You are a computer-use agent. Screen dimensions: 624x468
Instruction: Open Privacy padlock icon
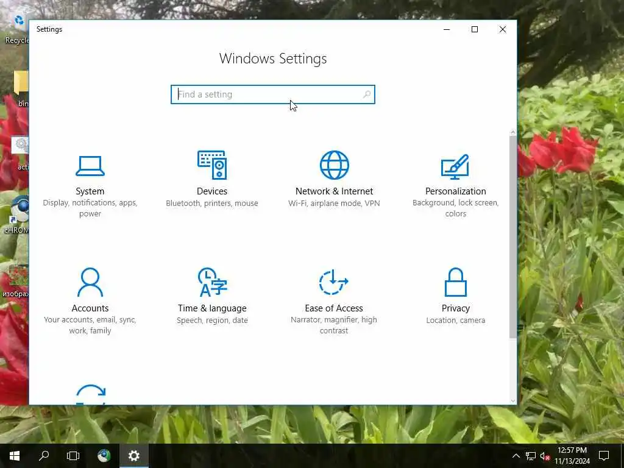455,282
